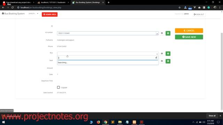
Task: View id number details via eye icon
Action: [x=162, y=33]
